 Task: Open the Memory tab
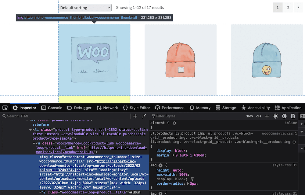coord(200,108)
